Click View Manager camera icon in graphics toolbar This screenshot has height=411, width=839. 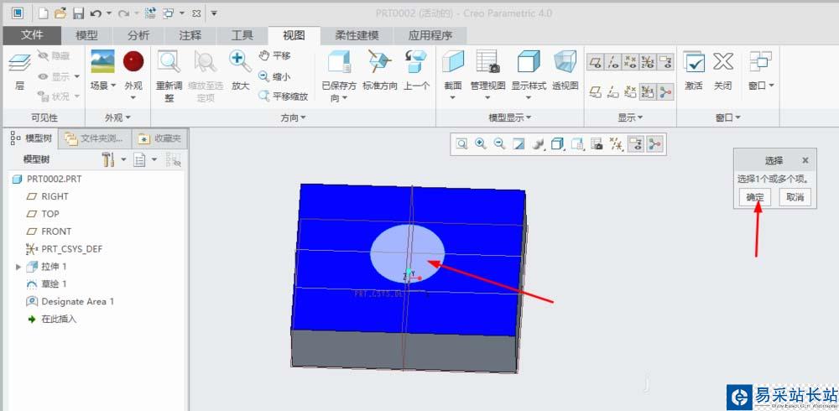coord(597,143)
